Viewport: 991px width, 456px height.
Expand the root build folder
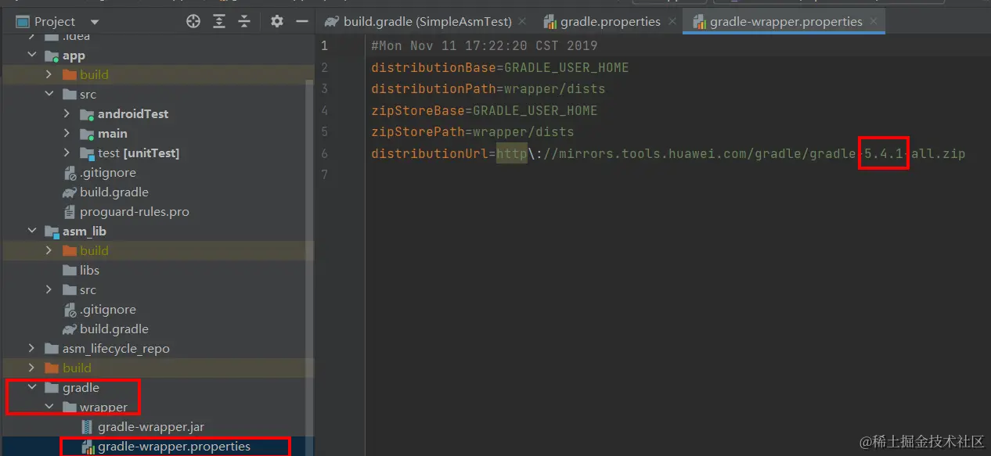coord(32,368)
